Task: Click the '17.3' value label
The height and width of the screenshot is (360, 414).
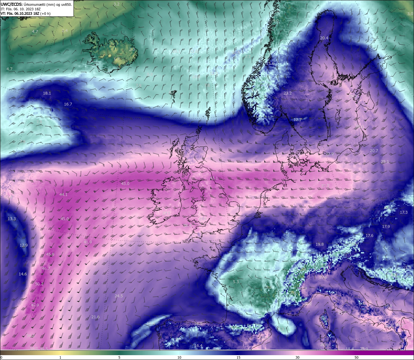Action: pos(404,212)
